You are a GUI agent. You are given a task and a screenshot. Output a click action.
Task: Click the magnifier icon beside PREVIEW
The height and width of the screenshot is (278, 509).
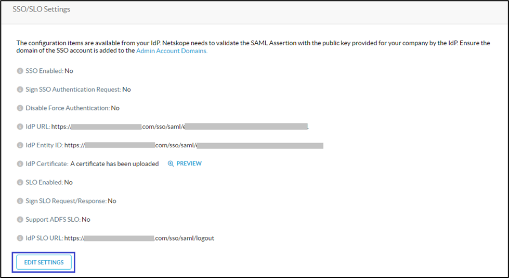(171, 163)
